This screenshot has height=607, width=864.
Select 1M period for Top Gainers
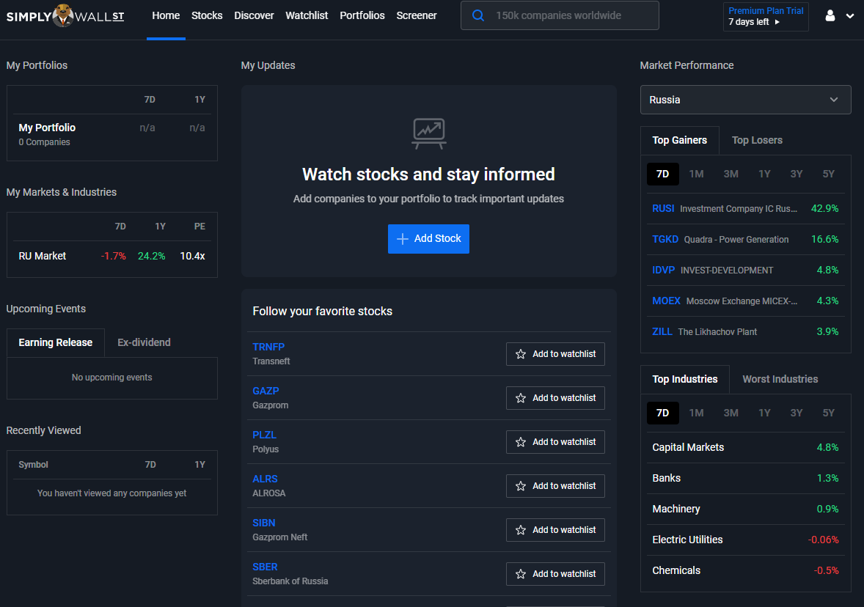[697, 174]
